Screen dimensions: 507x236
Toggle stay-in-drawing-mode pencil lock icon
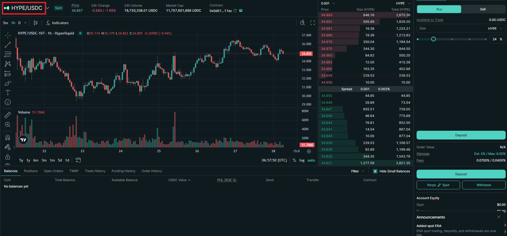click(8, 147)
